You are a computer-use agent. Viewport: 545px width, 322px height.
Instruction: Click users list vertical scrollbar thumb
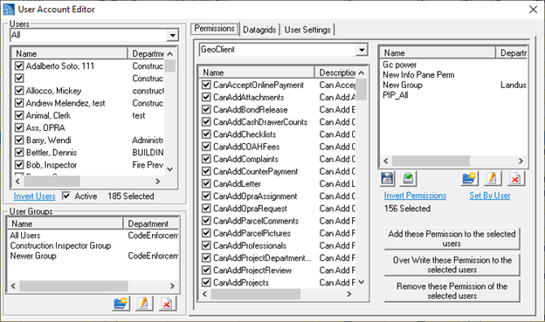[169, 65]
